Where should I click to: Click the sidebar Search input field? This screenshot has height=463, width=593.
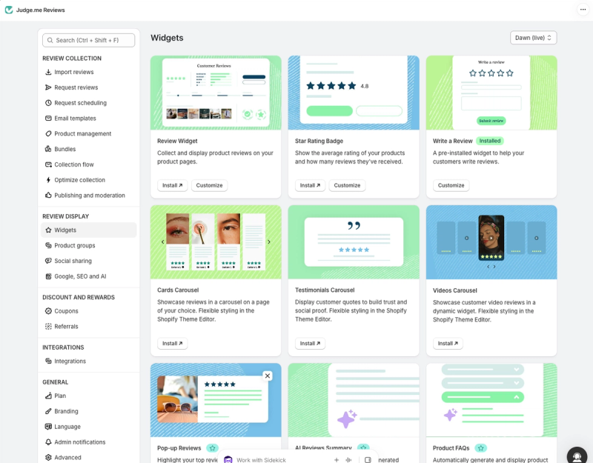(x=88, y=40)
